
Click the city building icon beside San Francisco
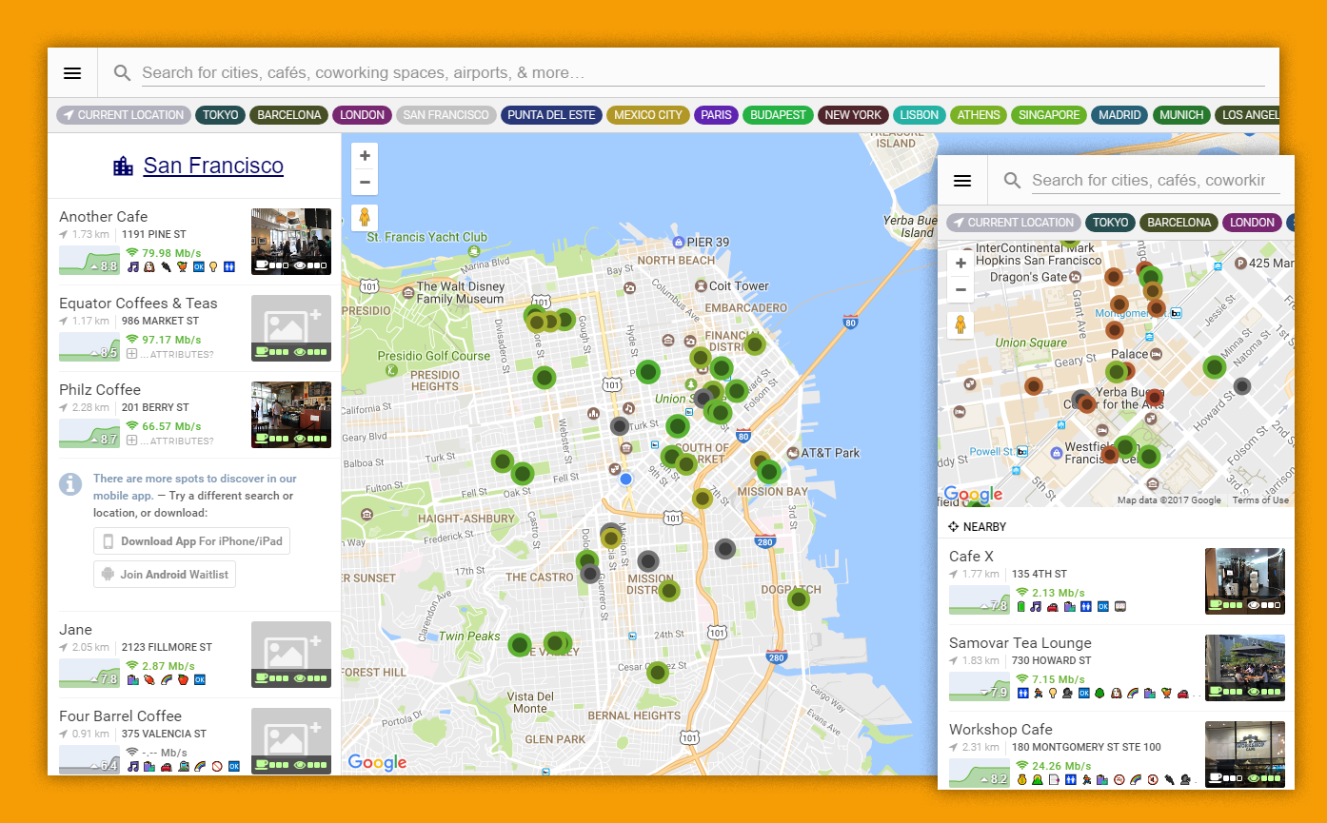tap(124, 167)
